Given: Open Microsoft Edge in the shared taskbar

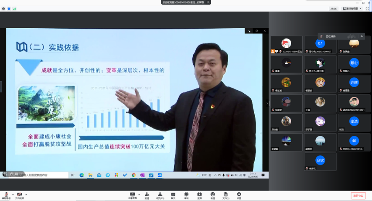Looking at the screenshot, I should [82, 175].
